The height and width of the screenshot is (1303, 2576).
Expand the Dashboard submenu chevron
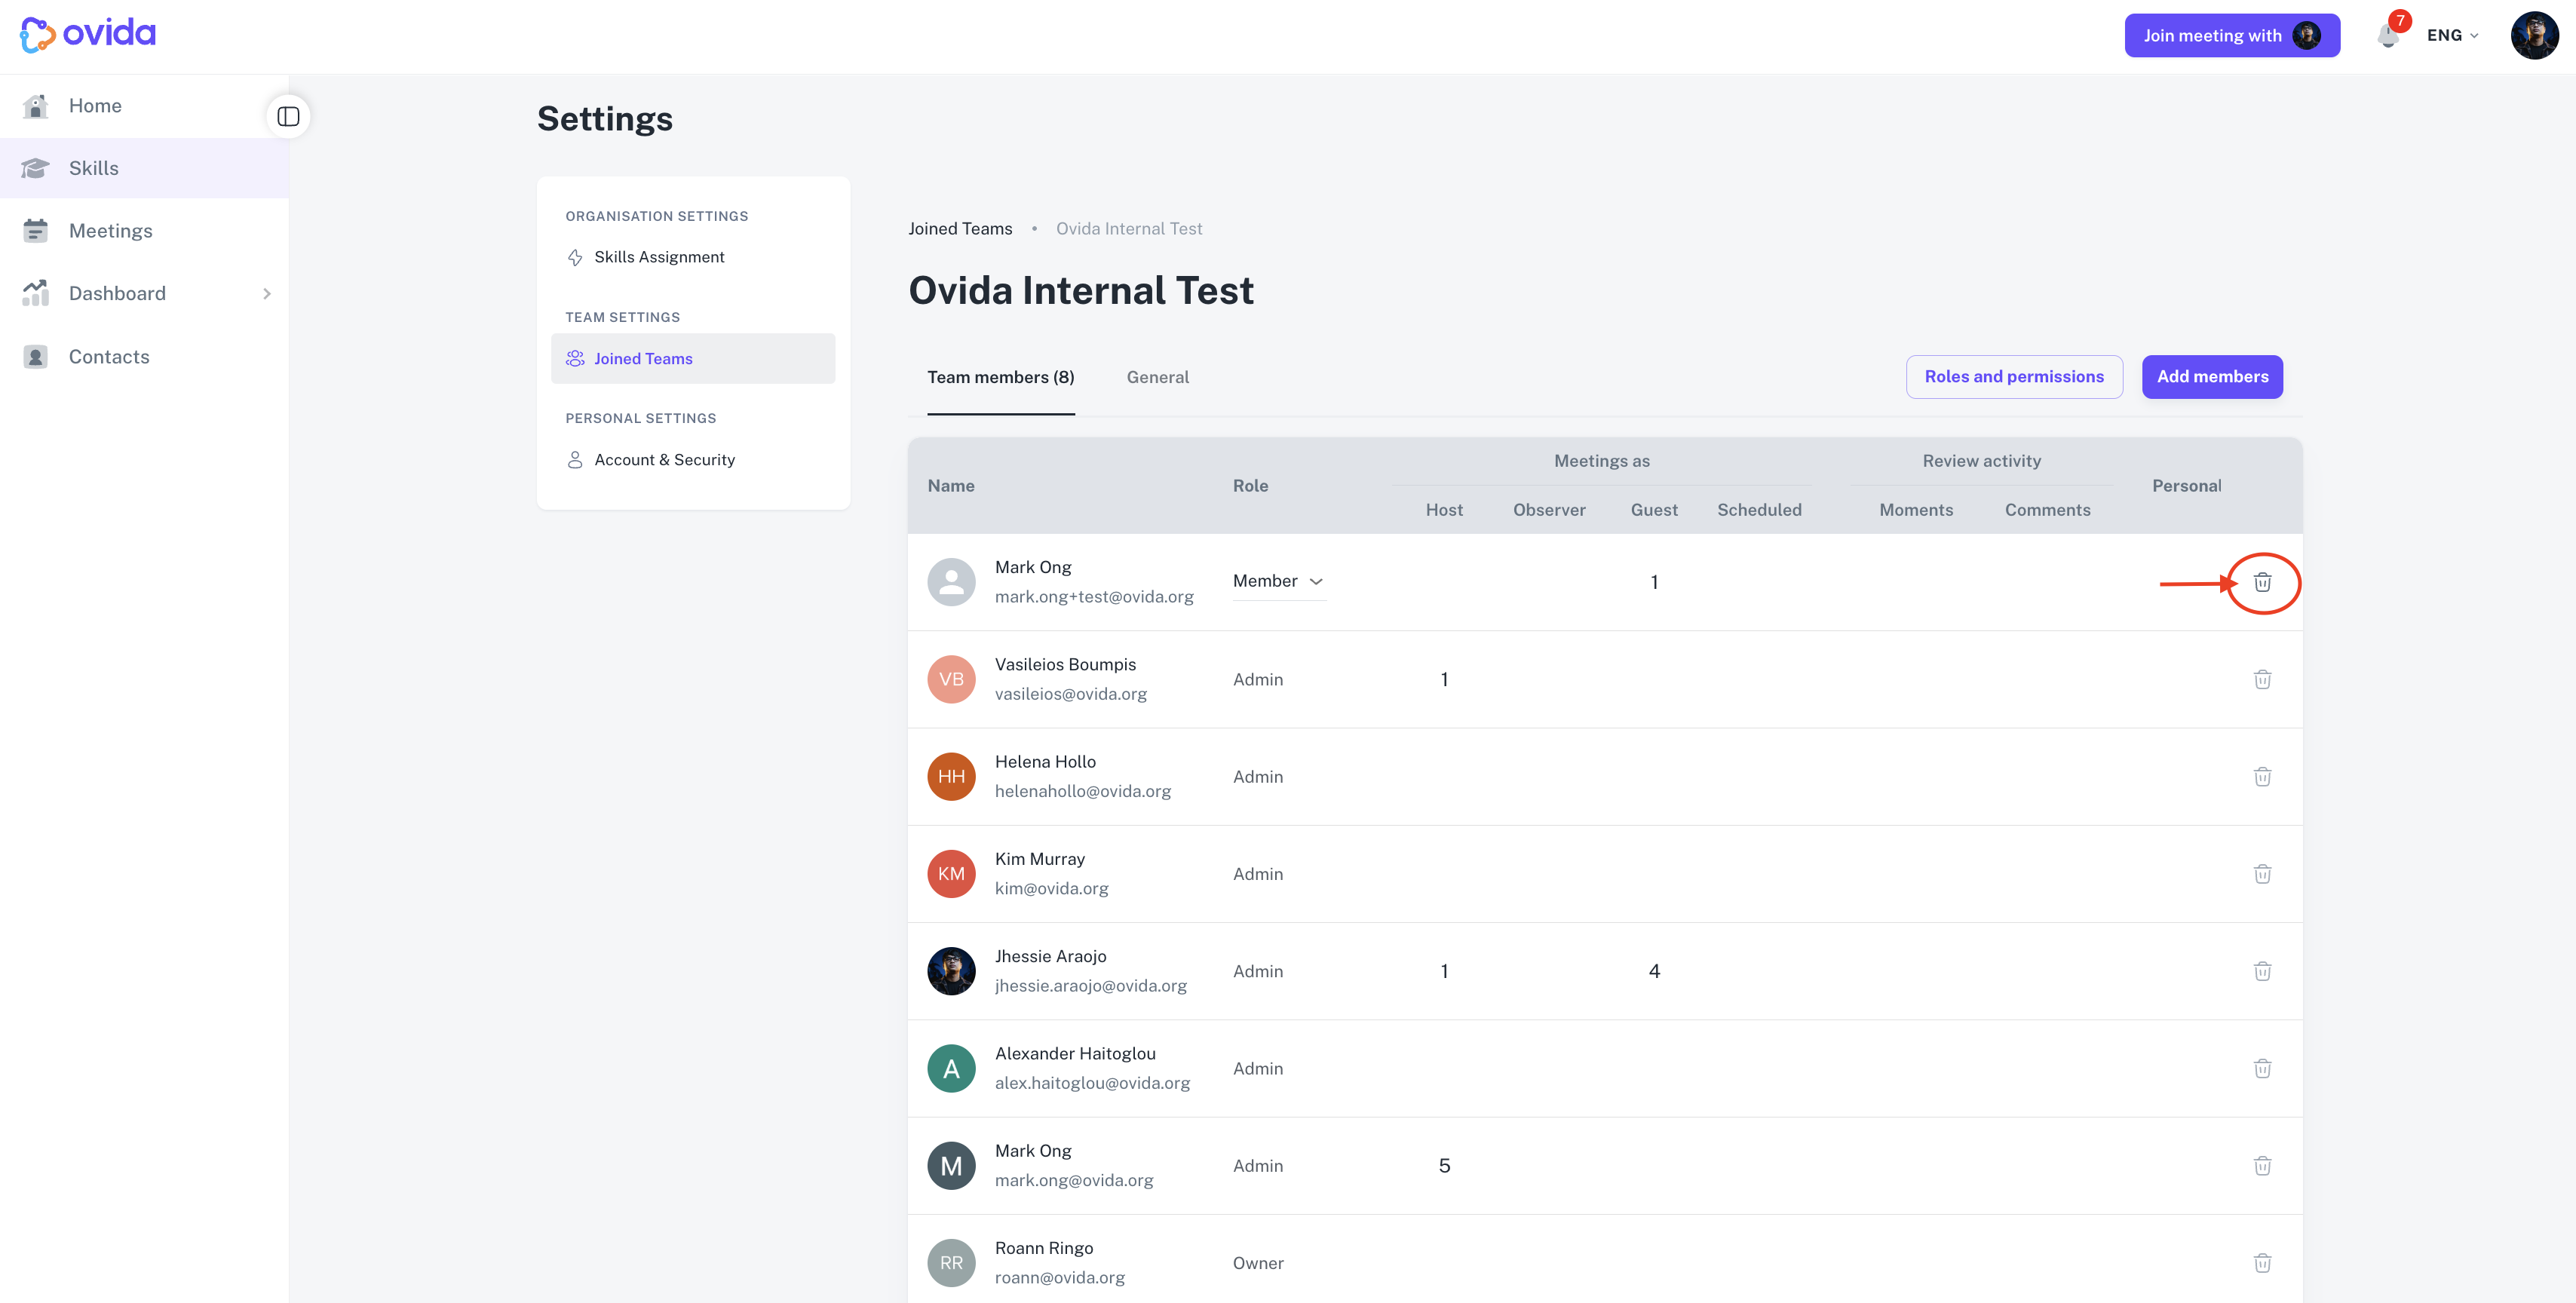(x=267, y=294)
